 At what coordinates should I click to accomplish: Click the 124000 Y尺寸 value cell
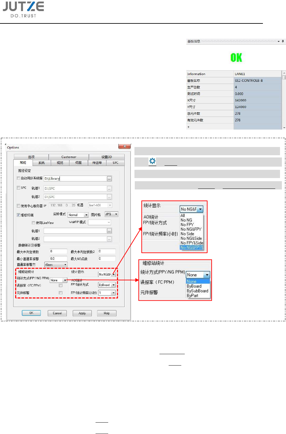pos(258,107)
